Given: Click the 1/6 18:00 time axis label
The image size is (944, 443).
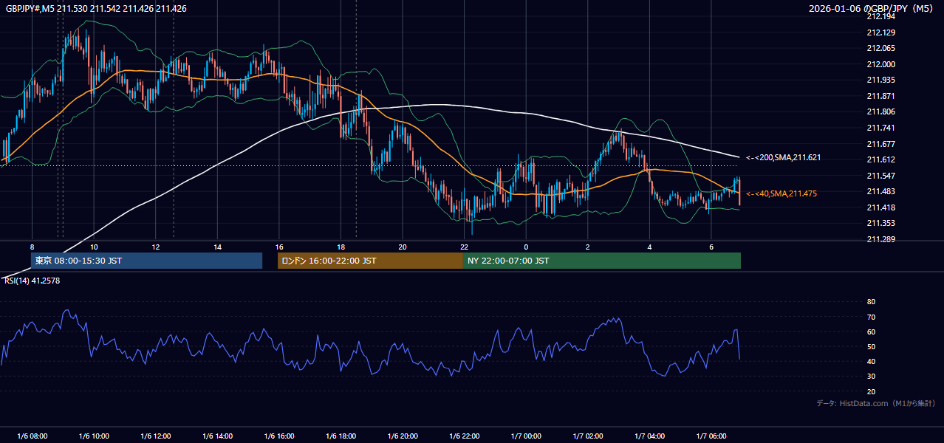Looking at the screenshot, I should [x=341, y=436].
